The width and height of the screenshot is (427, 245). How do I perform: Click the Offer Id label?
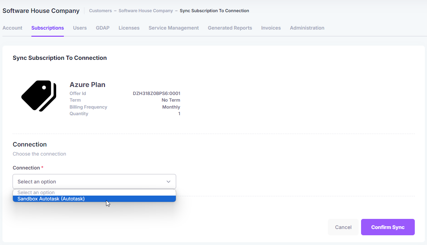tap(78, 93)
